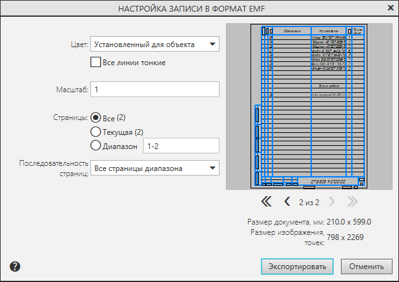The height and width of the screenshot is (282, 399).
Task: Focus the page range field '1-2'
Action: pyautogui.click(x=181, y=146)
